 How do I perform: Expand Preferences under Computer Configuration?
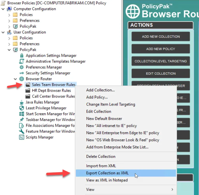click(x=9, y=21)
